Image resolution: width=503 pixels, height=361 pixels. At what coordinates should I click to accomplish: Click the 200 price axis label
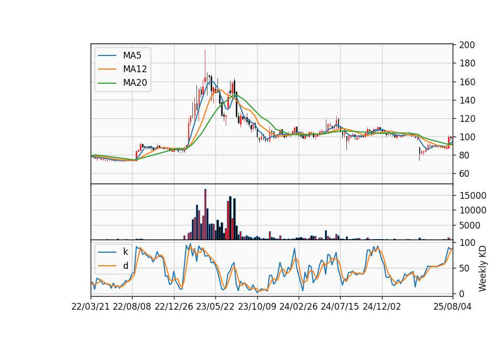click(x=467, y=45)
